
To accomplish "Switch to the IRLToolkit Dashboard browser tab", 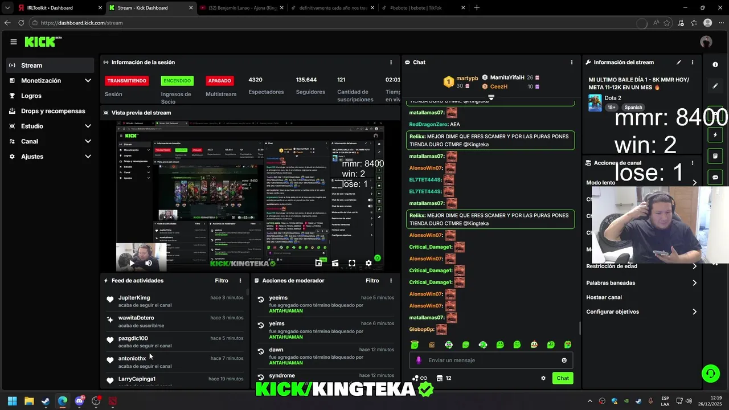I will (x=59, y=8).
